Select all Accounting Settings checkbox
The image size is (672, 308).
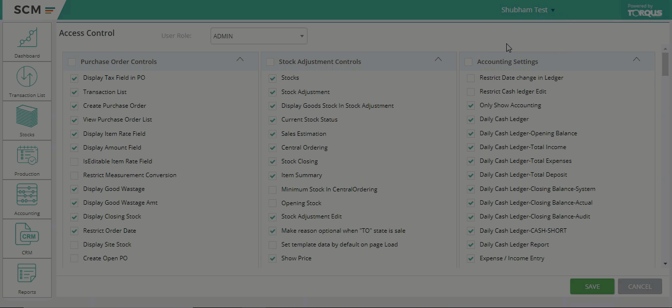[468, 62]
